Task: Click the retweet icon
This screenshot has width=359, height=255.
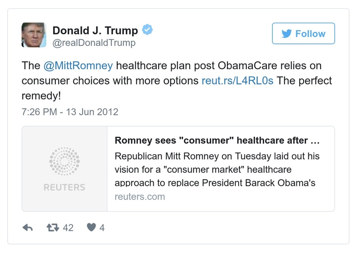Action: tap(53, 228)
